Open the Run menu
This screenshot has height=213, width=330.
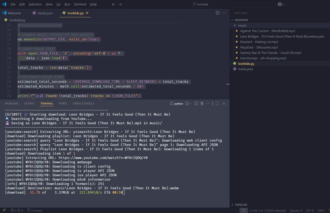click(67, 4)
